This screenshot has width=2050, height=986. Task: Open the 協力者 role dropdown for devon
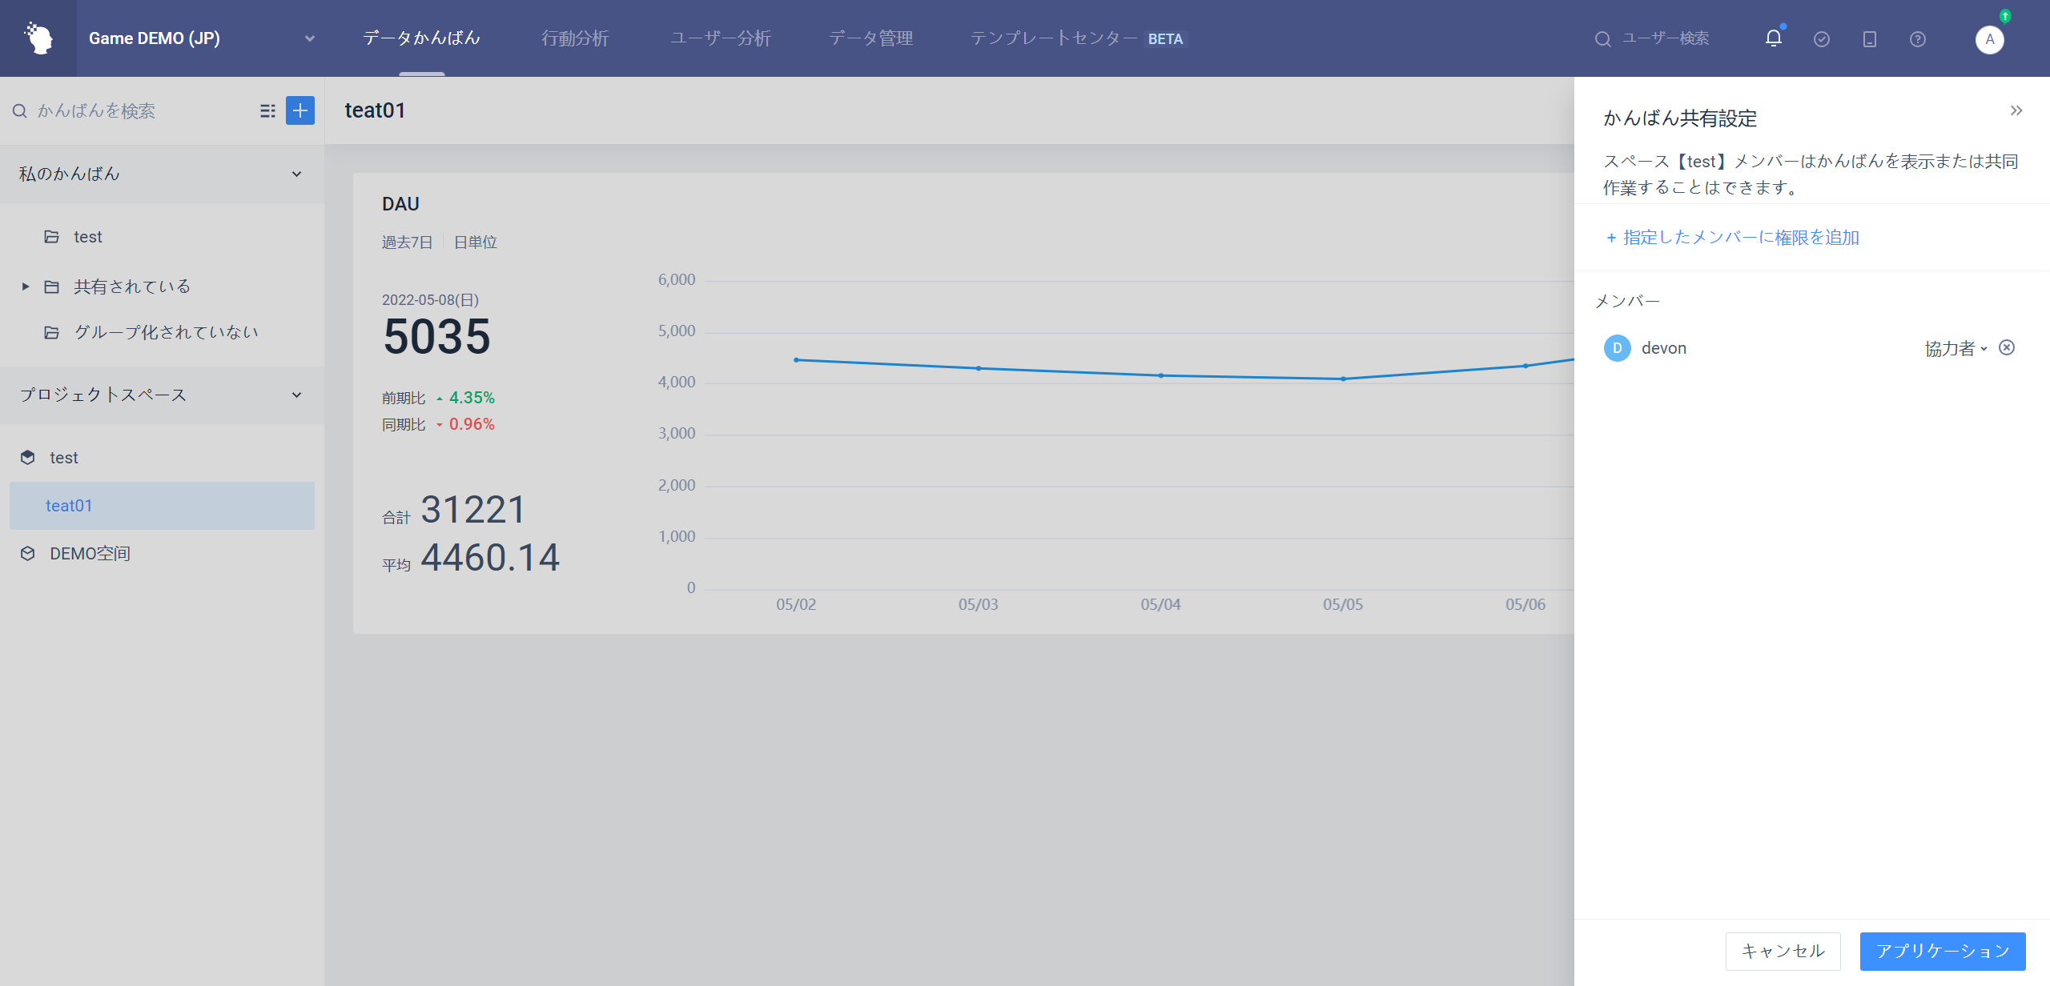[x=1956, y=348]
